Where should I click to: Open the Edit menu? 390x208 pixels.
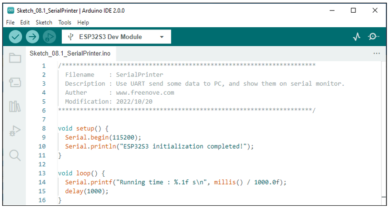click(x=25, y=22)
